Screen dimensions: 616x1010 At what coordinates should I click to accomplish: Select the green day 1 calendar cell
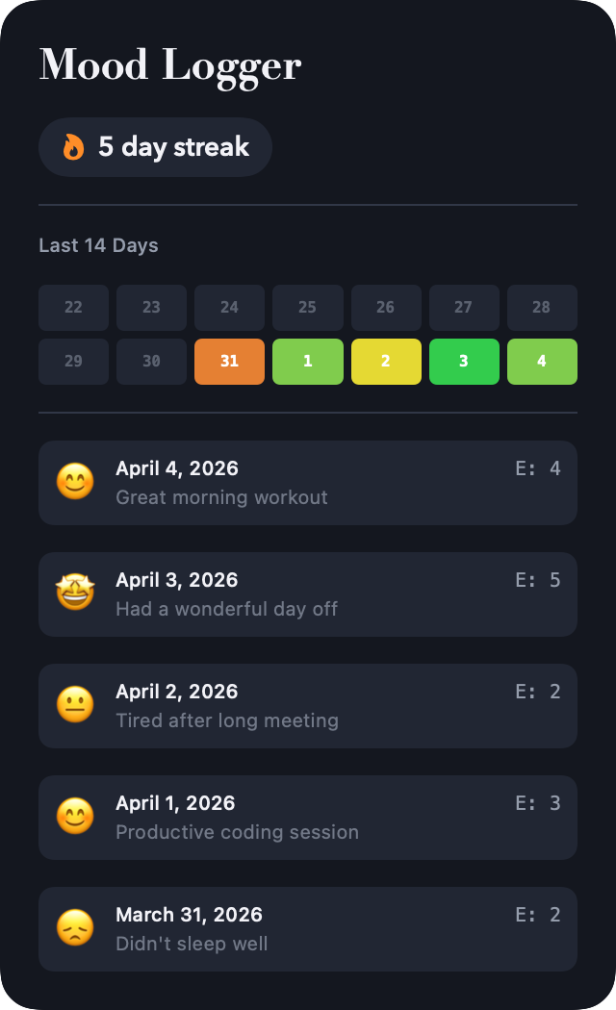308,362
